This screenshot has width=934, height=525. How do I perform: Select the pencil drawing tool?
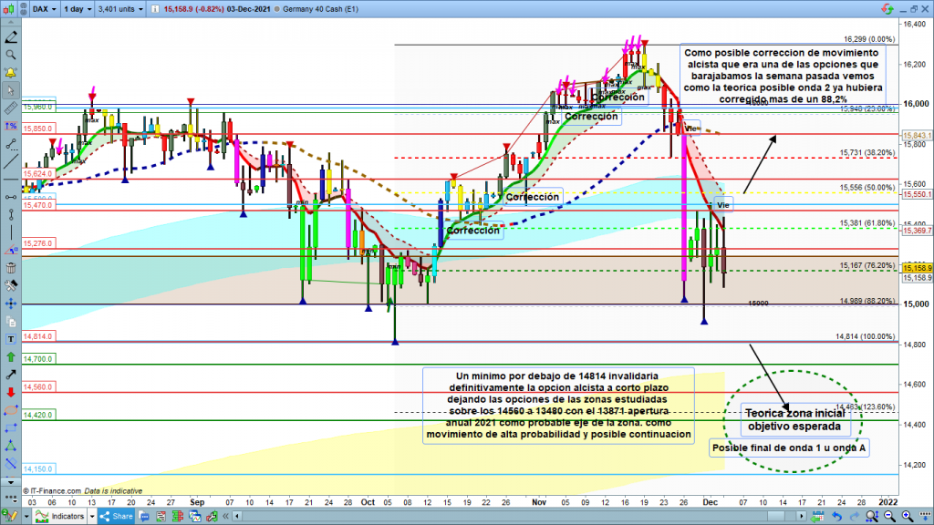(x=10, y=37)
